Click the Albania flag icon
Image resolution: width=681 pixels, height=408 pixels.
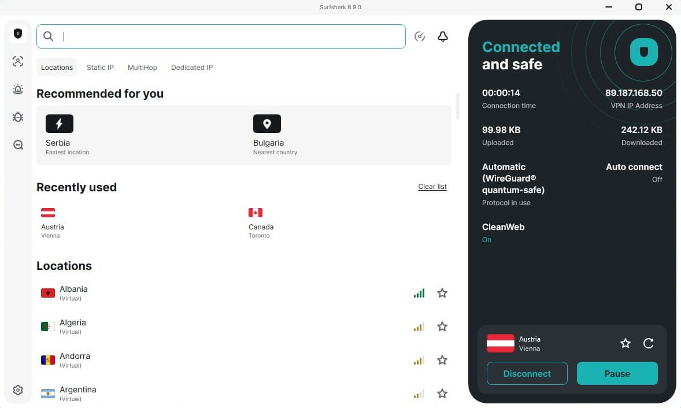(48, 293)
